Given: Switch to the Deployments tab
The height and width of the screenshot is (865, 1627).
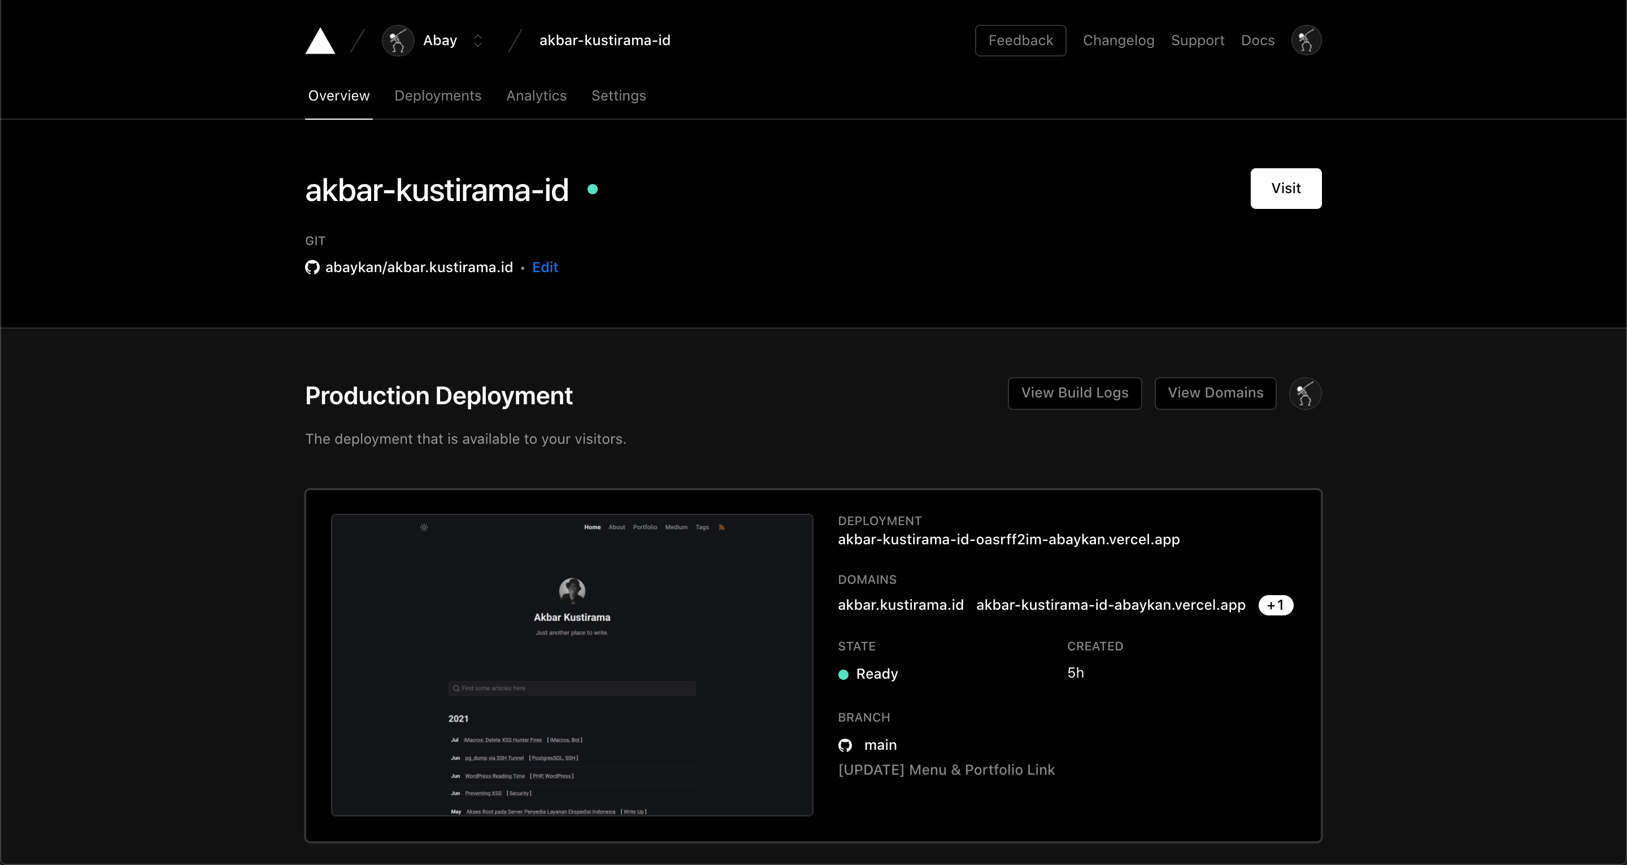Looking at the screenshot, I should (438, 96).
